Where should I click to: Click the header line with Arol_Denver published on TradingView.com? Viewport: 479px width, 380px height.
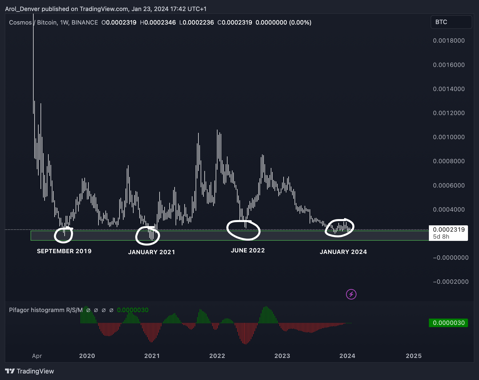point(106,9)
